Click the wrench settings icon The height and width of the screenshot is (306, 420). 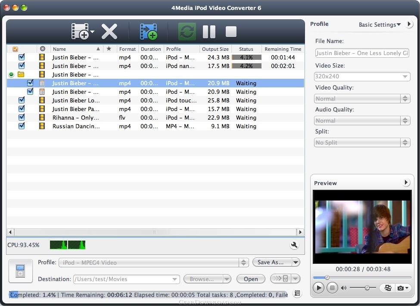(294, 245)
